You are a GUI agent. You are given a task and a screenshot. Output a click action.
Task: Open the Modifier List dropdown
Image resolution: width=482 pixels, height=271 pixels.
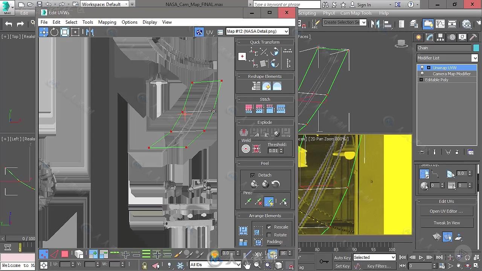447,58
